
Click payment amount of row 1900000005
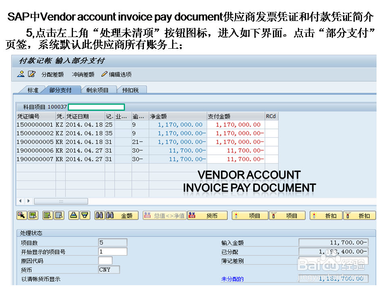(236, 142)
